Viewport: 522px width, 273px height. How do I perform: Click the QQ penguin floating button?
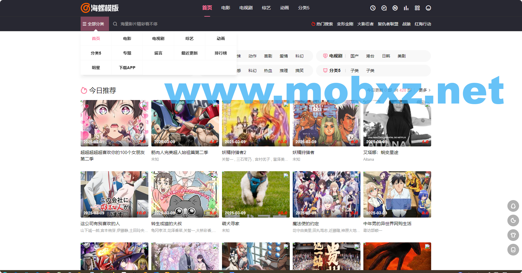[x=513, y=206]
